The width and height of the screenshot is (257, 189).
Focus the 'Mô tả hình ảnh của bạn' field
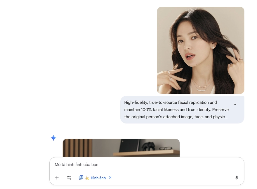pyautogui.click(x=140, y=165)
